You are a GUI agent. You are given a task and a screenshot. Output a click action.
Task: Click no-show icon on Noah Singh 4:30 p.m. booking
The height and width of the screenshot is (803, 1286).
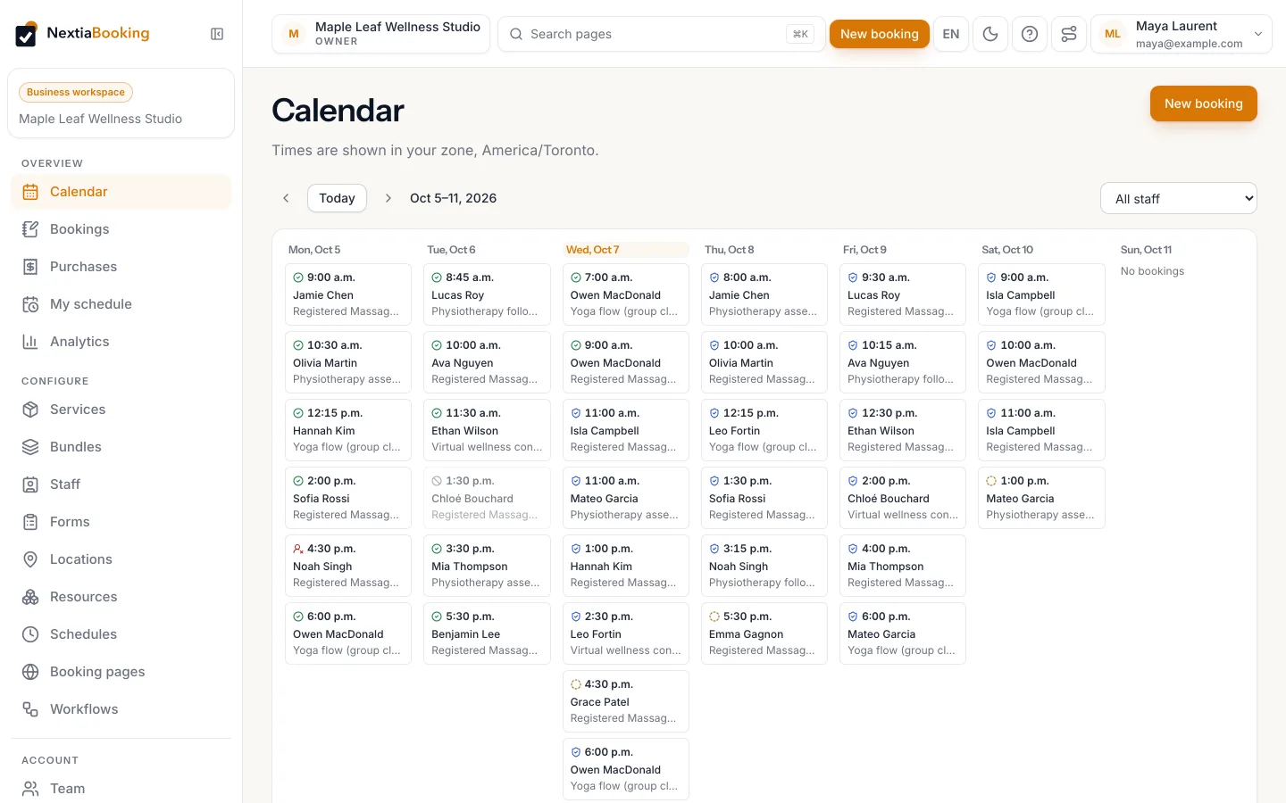pos(298,549)
